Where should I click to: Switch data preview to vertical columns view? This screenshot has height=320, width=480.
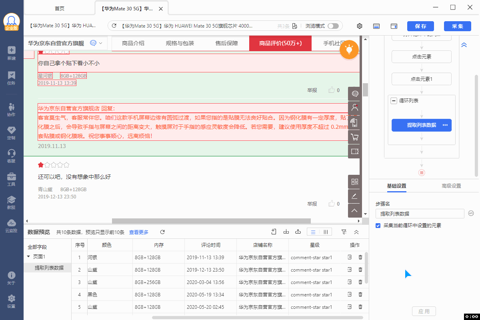click(x=326, y=232)
